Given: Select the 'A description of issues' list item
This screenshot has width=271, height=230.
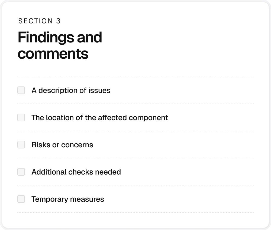Looking at the screenshot, I should [71, 90].
